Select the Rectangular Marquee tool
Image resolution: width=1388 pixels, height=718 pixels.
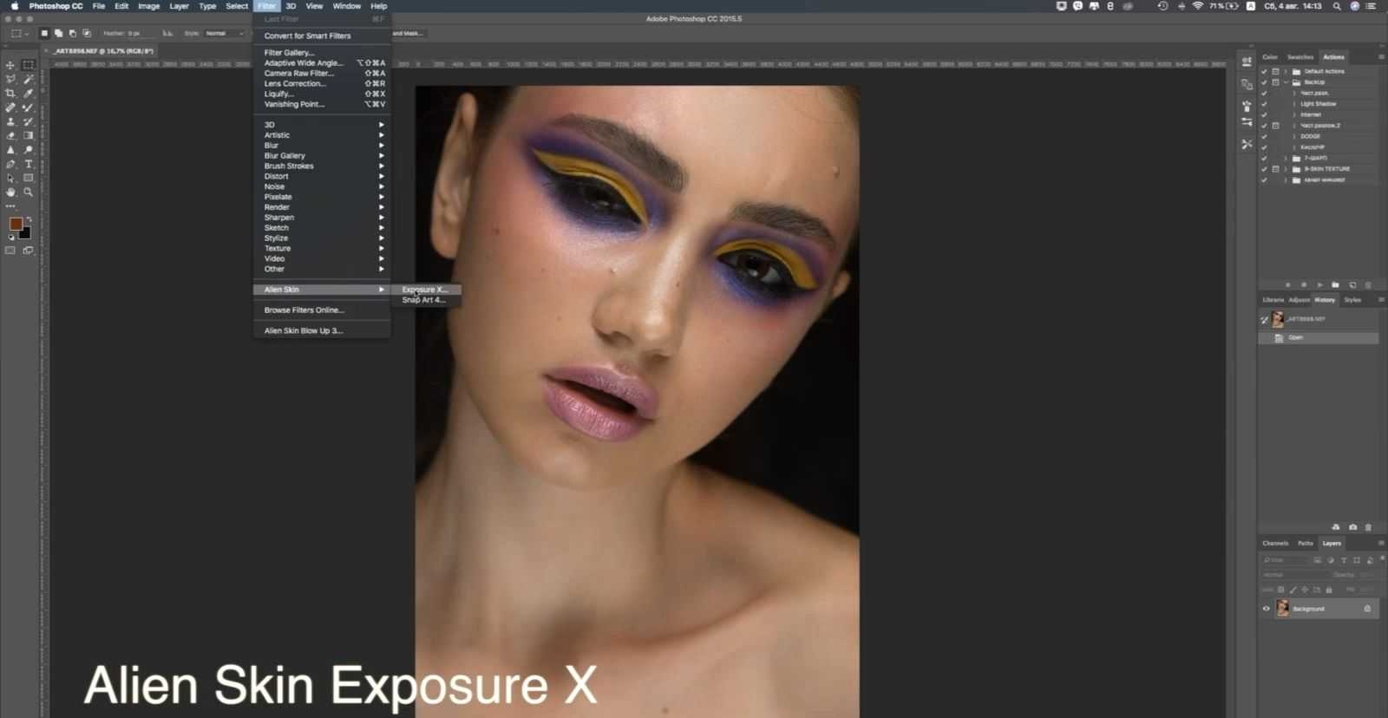(x=28, y=65)
